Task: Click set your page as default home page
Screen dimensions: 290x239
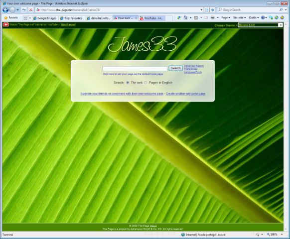Action: pyautogui.click(x=133, y=74)
